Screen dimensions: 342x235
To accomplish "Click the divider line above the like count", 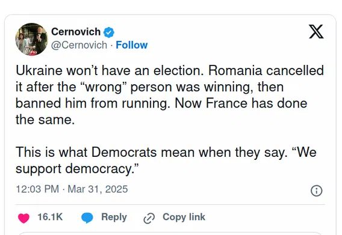I will coord(170,205).
